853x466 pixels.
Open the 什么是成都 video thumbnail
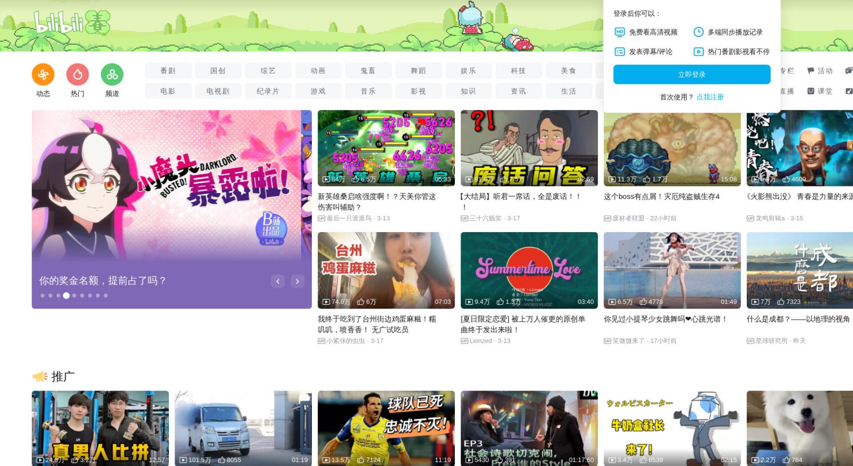pyautogui.click(x=800, y=270)
